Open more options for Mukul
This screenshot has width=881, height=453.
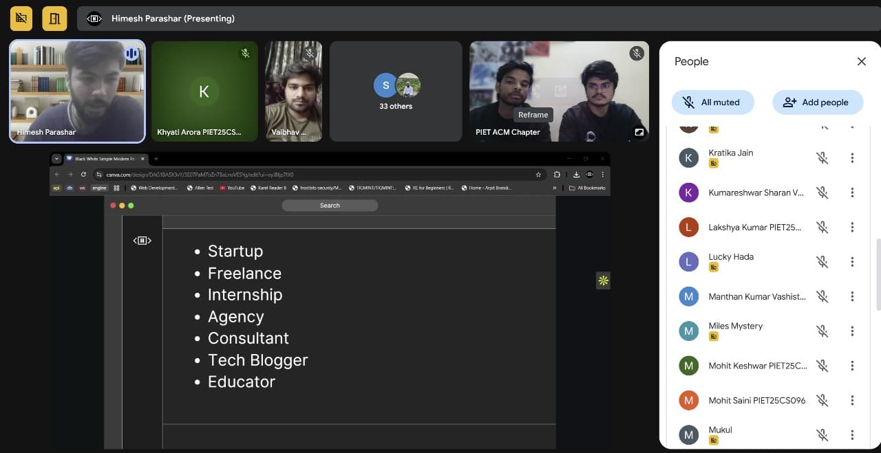852,435
